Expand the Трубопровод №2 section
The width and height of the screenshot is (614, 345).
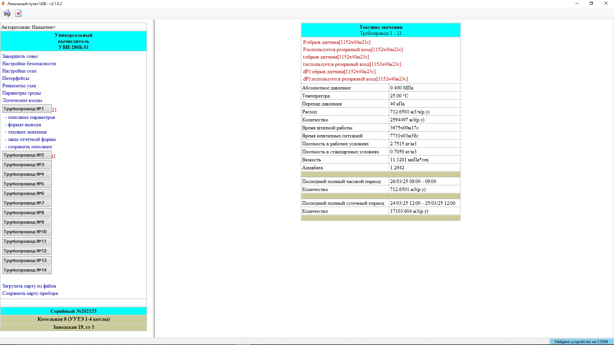click(27, 155)
